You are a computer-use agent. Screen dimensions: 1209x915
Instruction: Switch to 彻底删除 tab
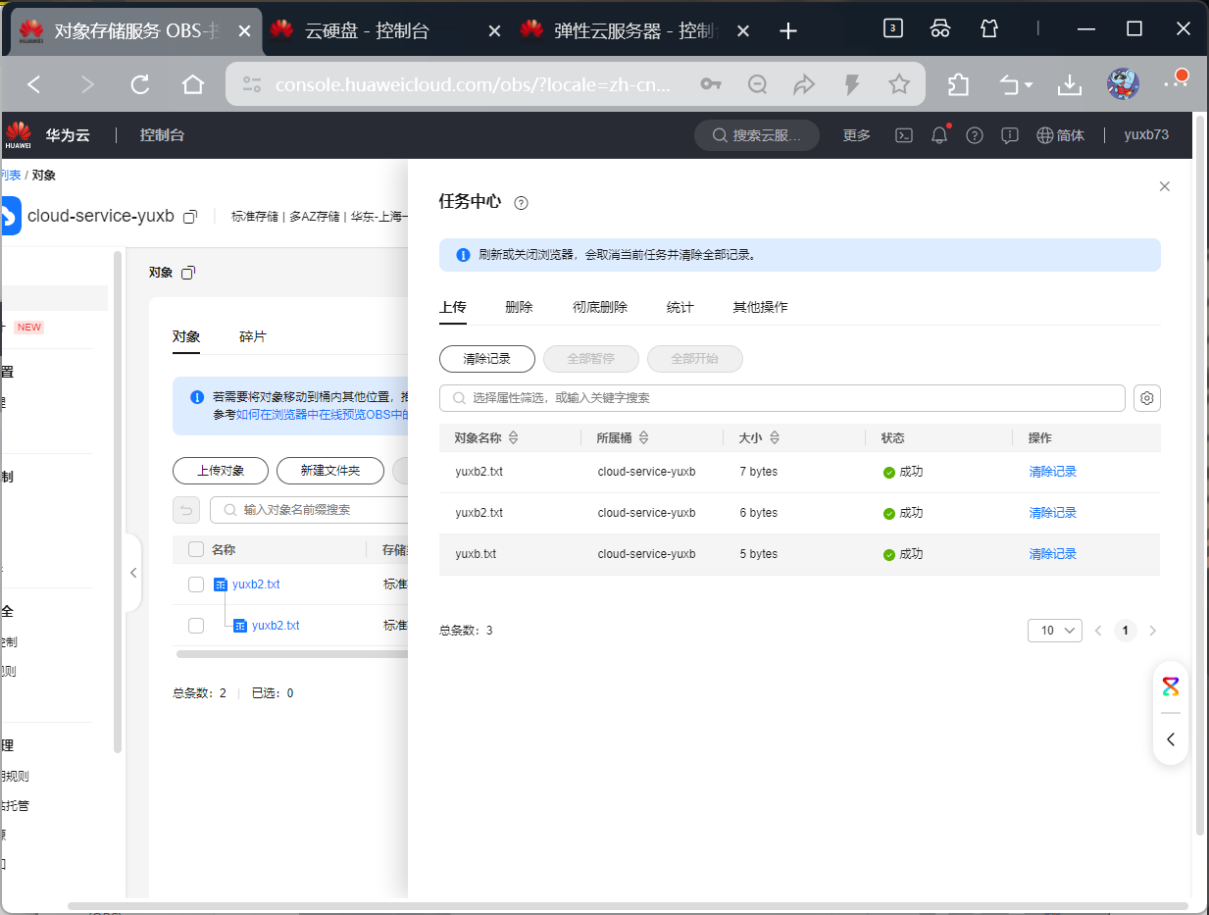pyautogui.click(x=600, y=307)
